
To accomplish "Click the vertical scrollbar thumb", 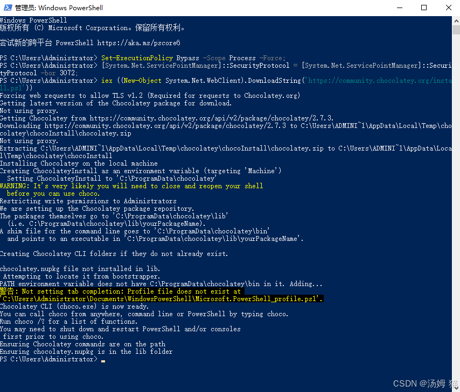I will pyautogui.click(x=456, y=30).
